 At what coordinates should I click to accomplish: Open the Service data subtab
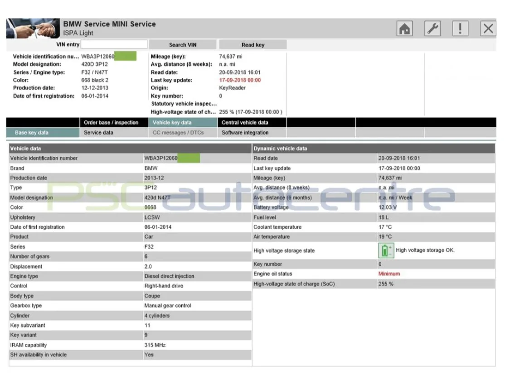(x=114, y=133)
